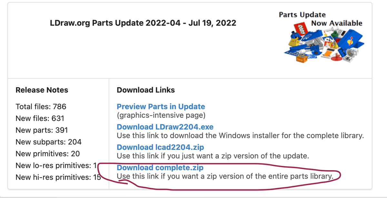
Task: Click the Download lcad2204.zip link
Action: click(160, 147)
